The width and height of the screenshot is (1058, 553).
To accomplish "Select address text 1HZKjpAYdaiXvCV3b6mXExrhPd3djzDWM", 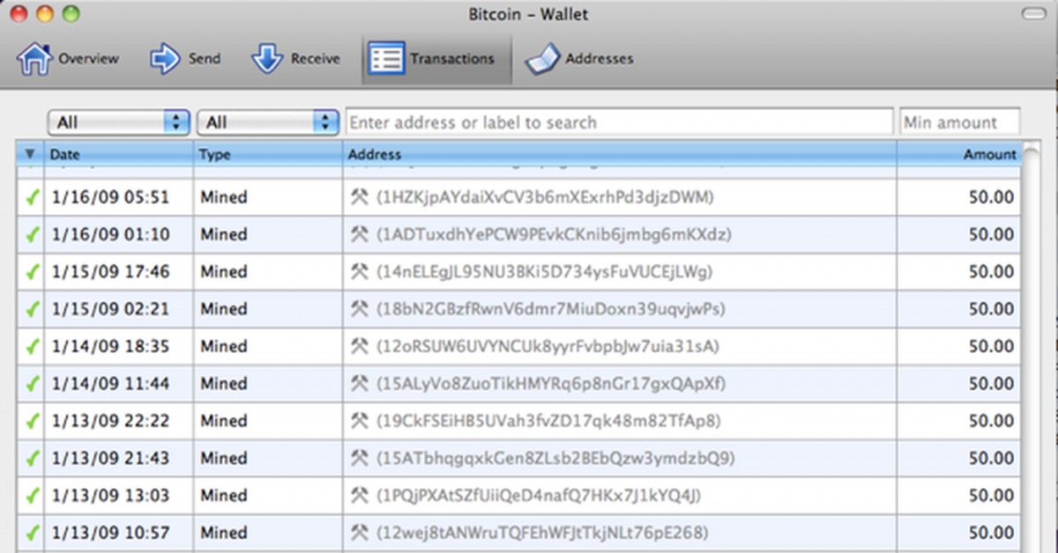I will click(x=545, y=197).
